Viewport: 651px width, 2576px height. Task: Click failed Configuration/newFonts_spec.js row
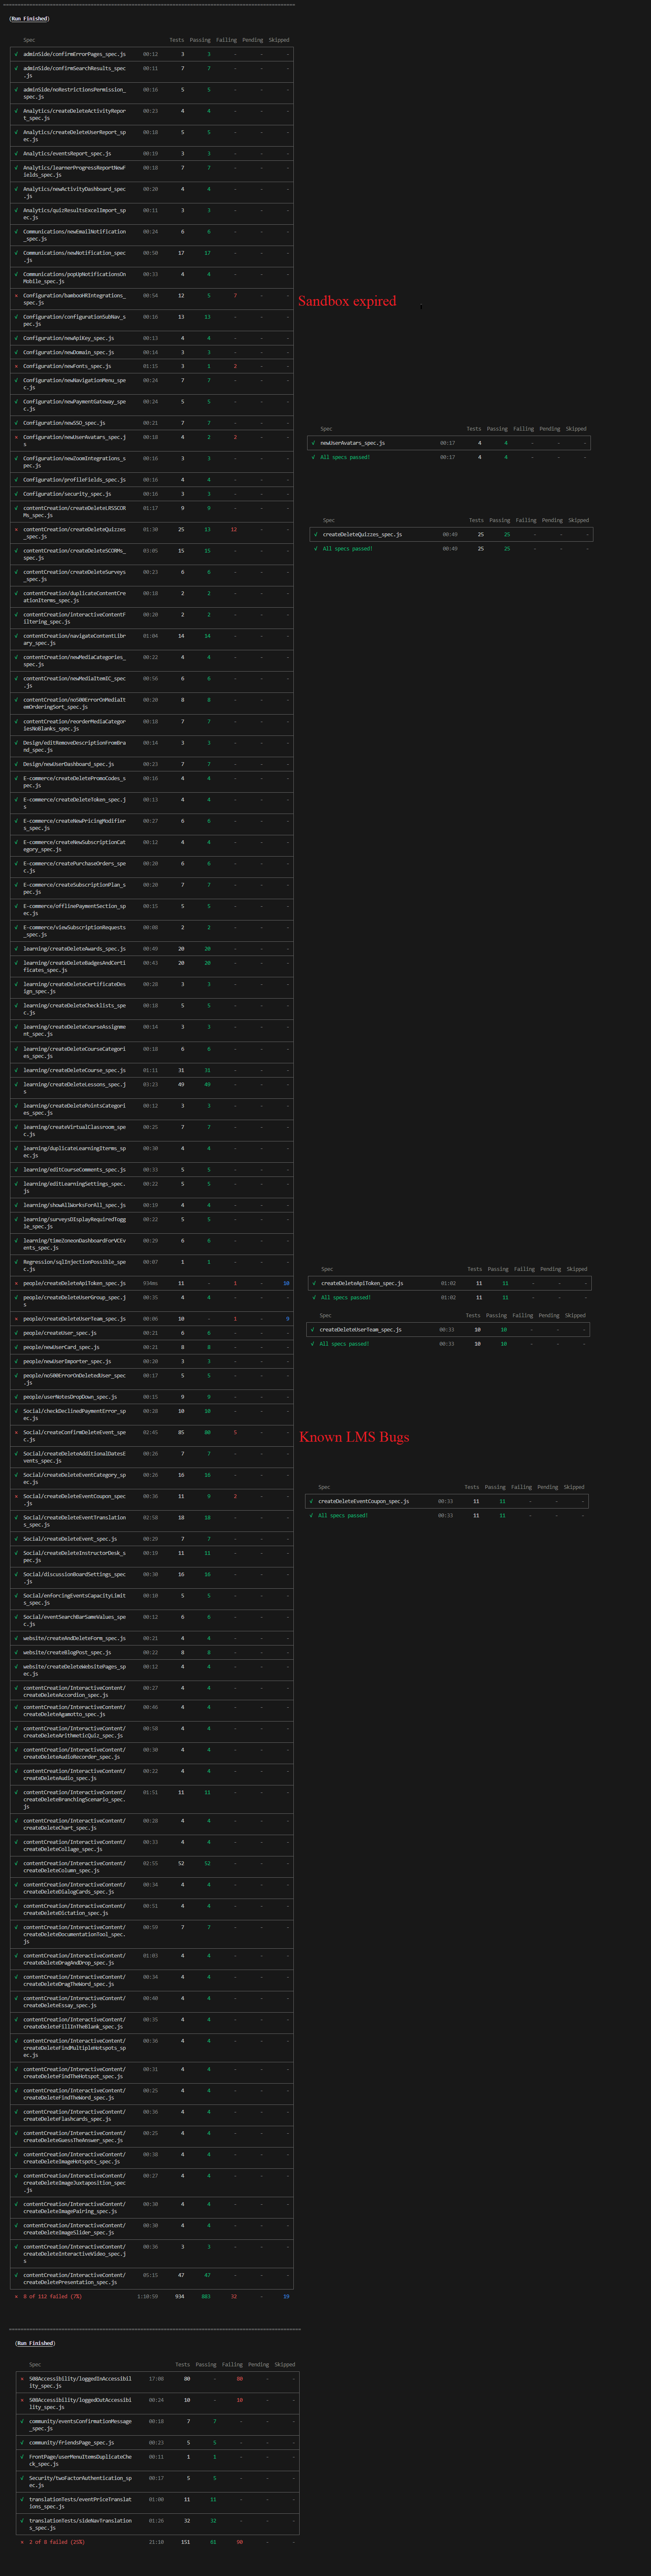152,366
